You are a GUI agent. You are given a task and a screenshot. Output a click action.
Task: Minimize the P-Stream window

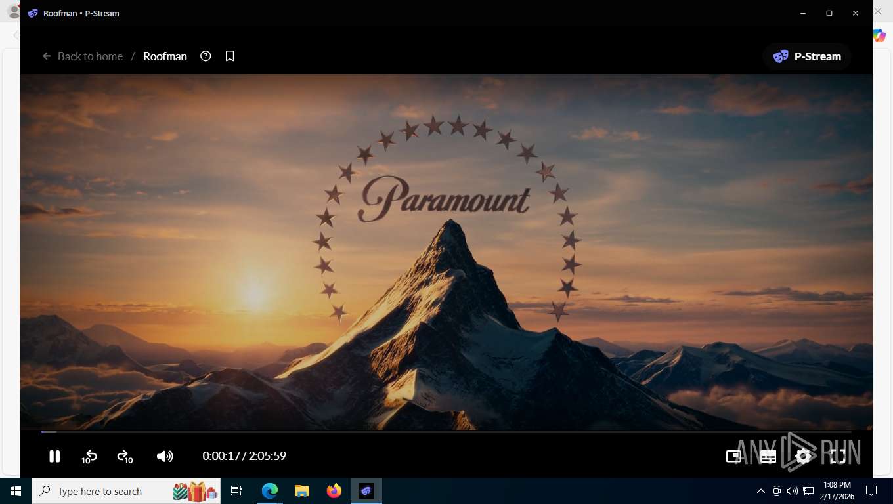[x=803, y=13]
